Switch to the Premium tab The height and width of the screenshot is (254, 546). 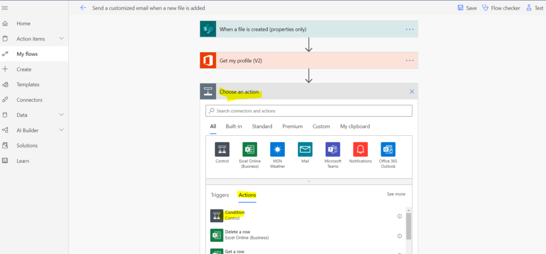(x=293, y=126)
